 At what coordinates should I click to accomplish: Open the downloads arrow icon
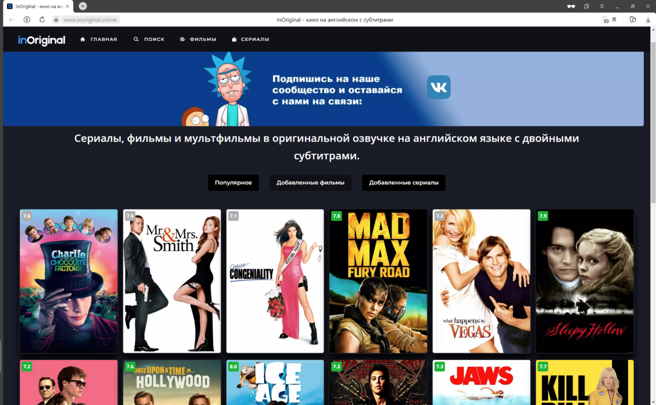[648, 20]
